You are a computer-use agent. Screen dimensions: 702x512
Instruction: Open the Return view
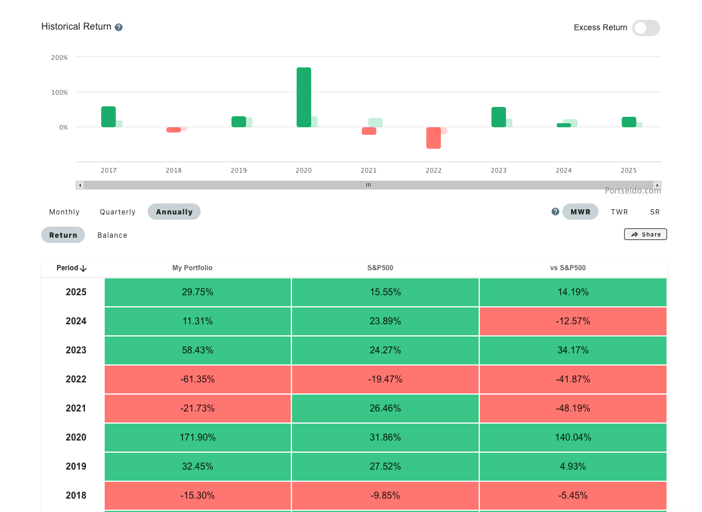63,235
